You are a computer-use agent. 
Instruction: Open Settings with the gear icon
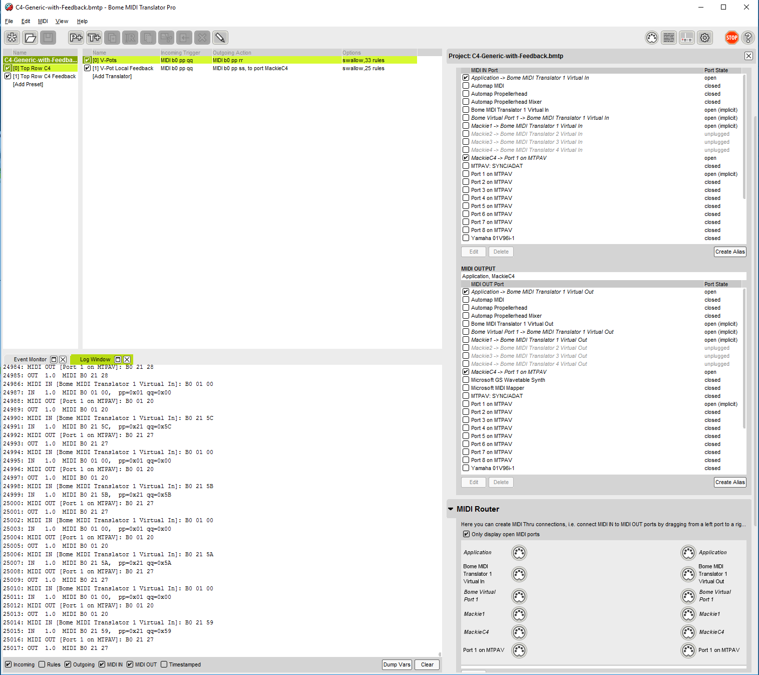coord(705,38)
